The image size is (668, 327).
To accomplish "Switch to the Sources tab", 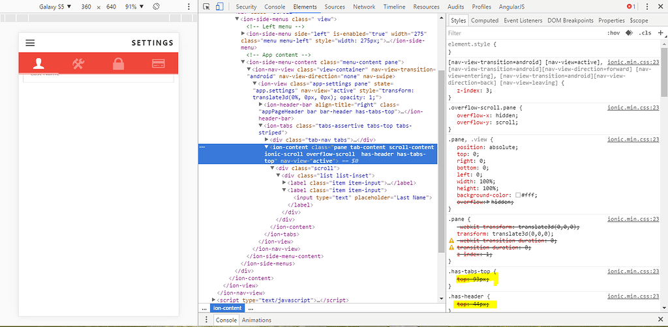I will [335, 7].
